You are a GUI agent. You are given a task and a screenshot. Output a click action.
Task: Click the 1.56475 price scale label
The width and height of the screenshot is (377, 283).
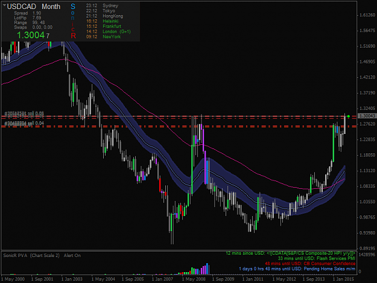(367, 31)
